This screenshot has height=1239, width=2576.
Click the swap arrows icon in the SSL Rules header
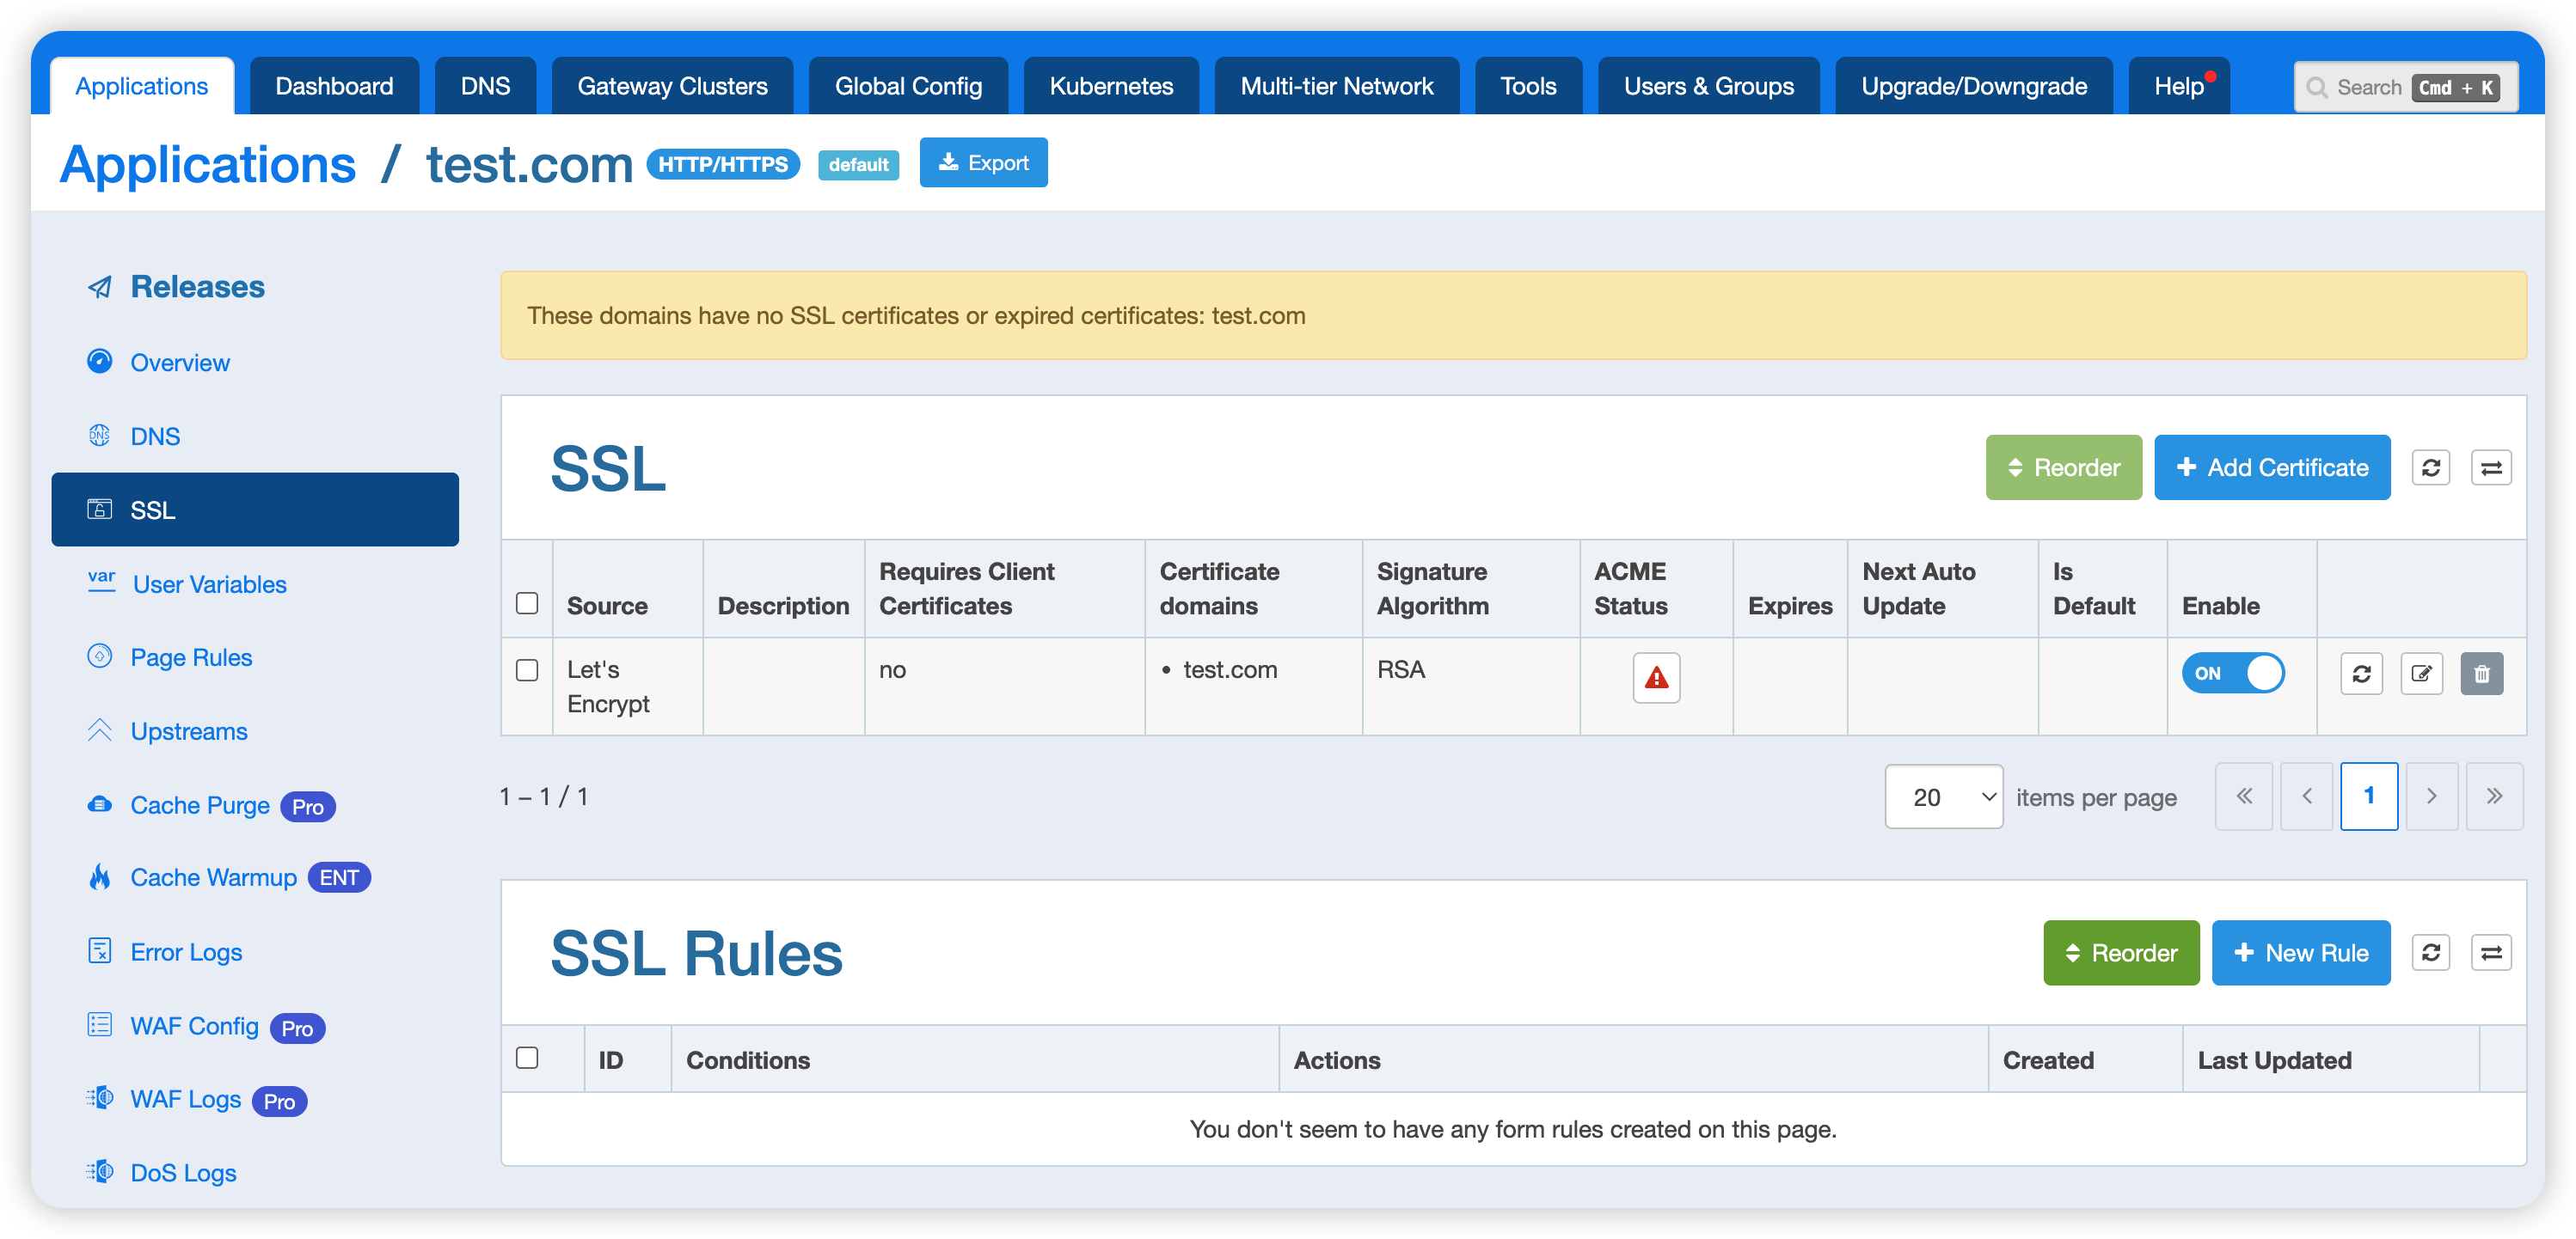click(x=2491, y=952)
